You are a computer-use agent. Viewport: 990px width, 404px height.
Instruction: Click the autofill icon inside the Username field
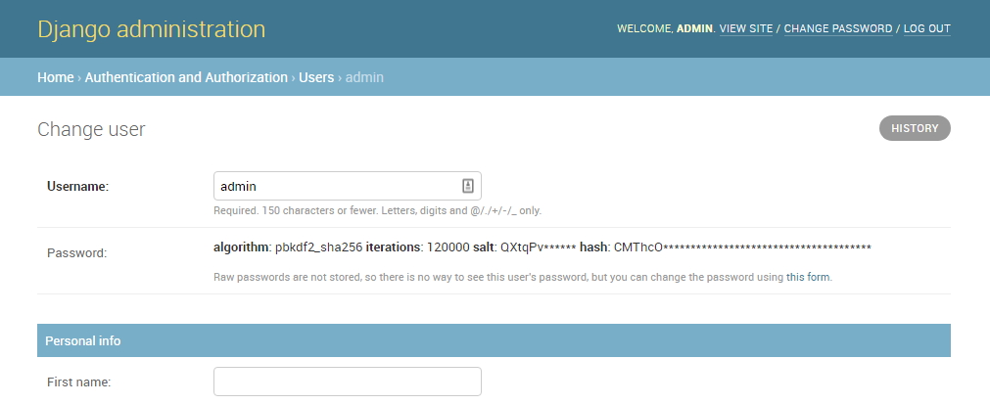468,186
